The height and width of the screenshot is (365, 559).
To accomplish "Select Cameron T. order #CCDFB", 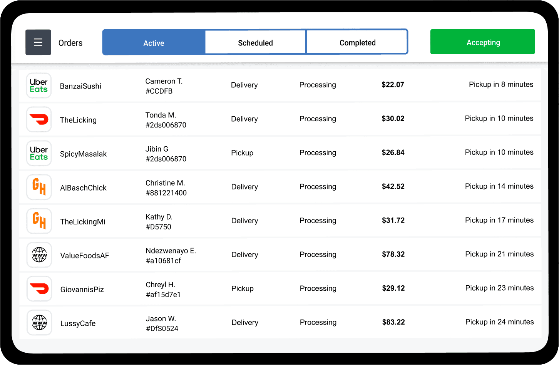I will click(x=164, y=86).
